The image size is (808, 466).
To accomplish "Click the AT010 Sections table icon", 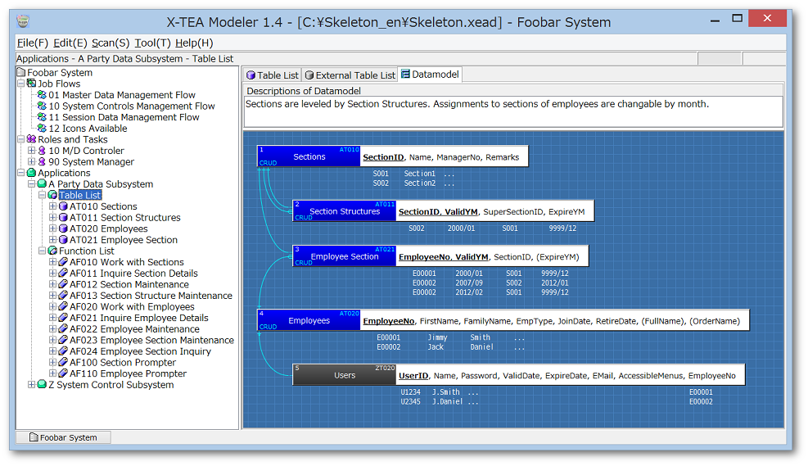I will tap(63, 206).
